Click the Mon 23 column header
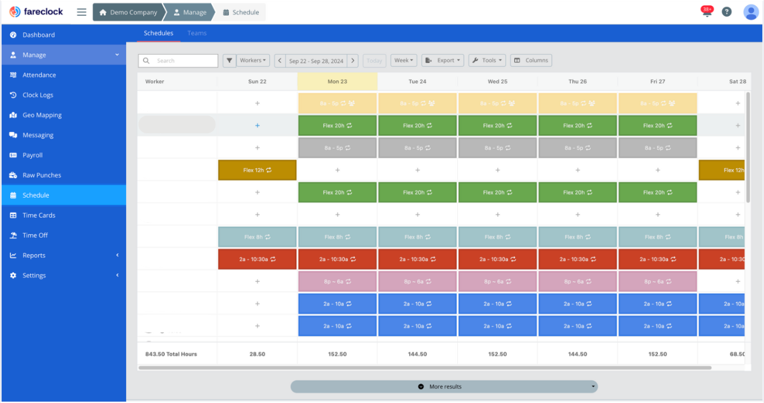764x403 pixels. click(x=337, y=82)
